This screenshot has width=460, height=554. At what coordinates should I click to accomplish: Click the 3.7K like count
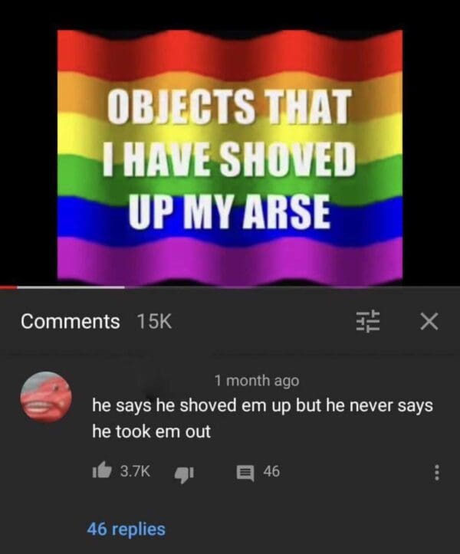[135, 471]
